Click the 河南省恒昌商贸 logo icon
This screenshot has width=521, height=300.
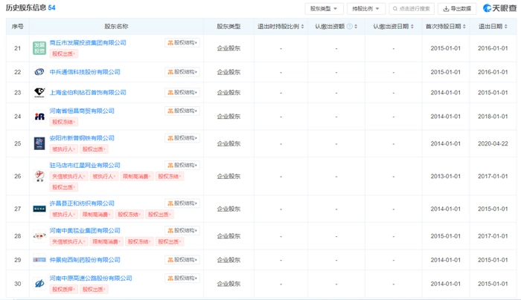39,117
